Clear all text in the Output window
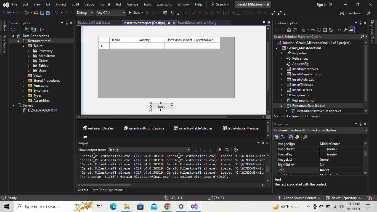Image resolution: width=377 pixels, height=212 pixels. [219, 149]
